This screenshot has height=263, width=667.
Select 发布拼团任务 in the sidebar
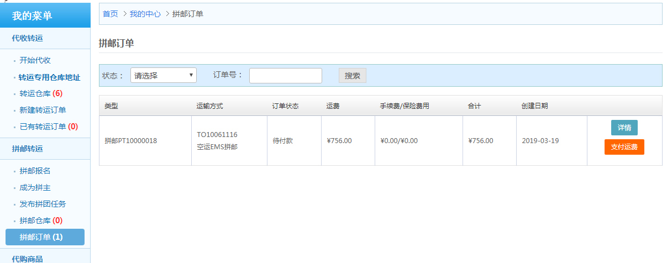click(x=43, y=204)
